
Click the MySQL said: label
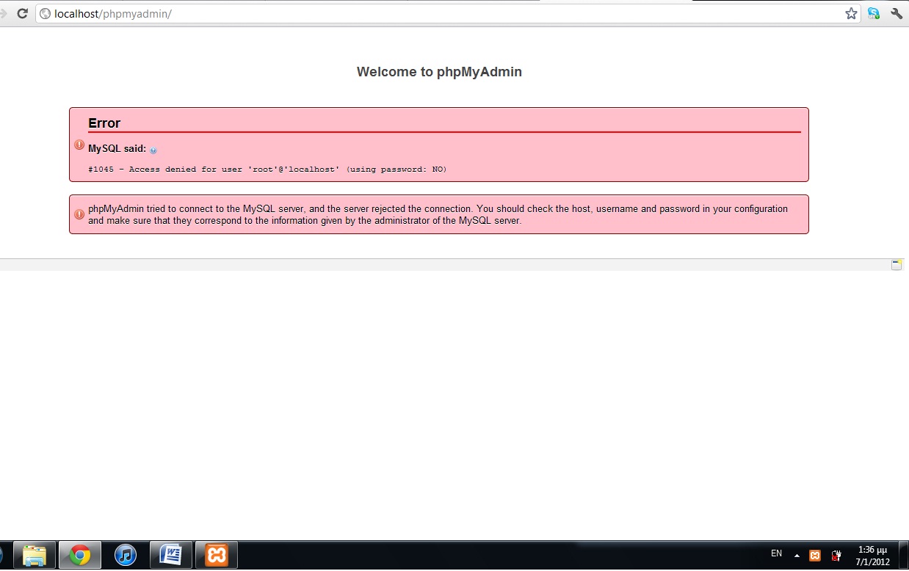[x=117, y=148]
